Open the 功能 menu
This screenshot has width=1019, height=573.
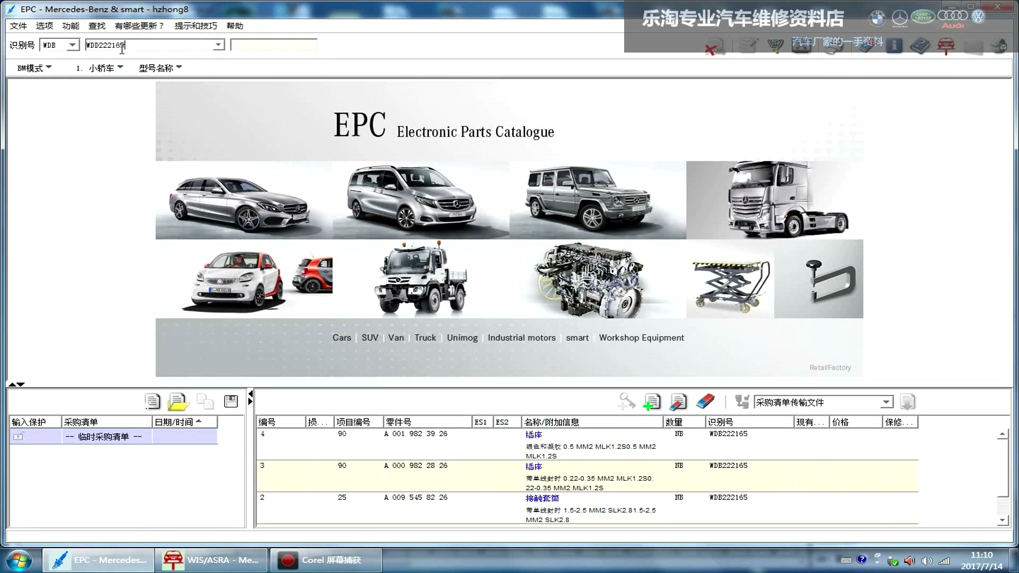[71, 25]
